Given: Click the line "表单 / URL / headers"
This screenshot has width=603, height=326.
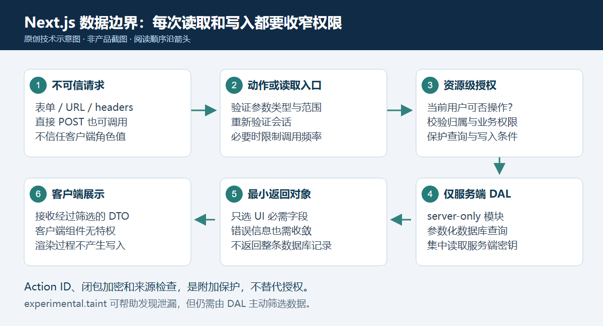Looking at the screenshot, I should tap(84, 107).
